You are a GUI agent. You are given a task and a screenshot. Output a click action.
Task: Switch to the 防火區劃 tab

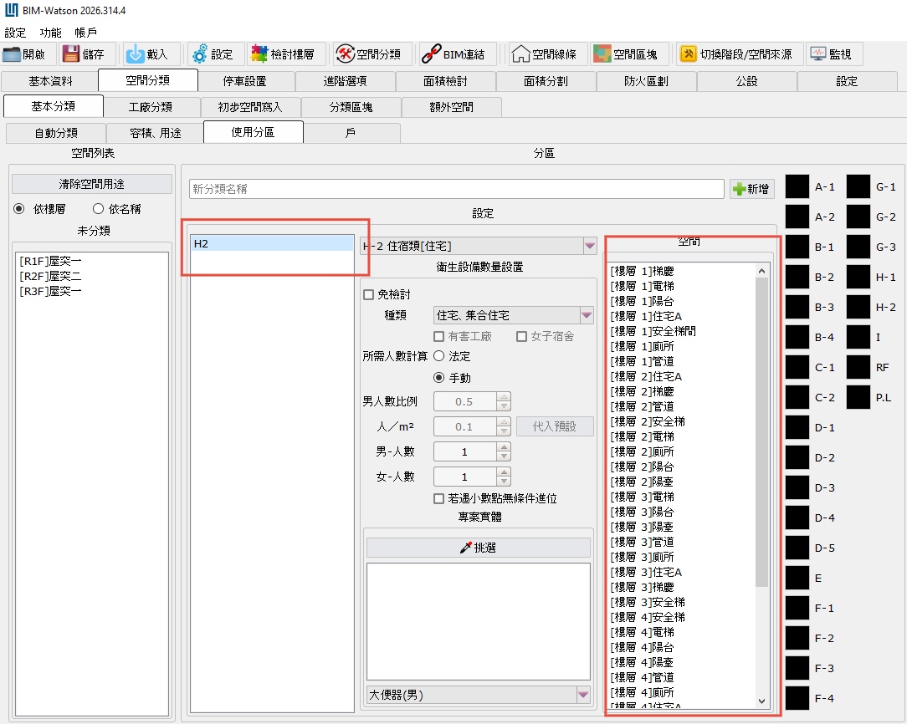(x=646, y=81)
